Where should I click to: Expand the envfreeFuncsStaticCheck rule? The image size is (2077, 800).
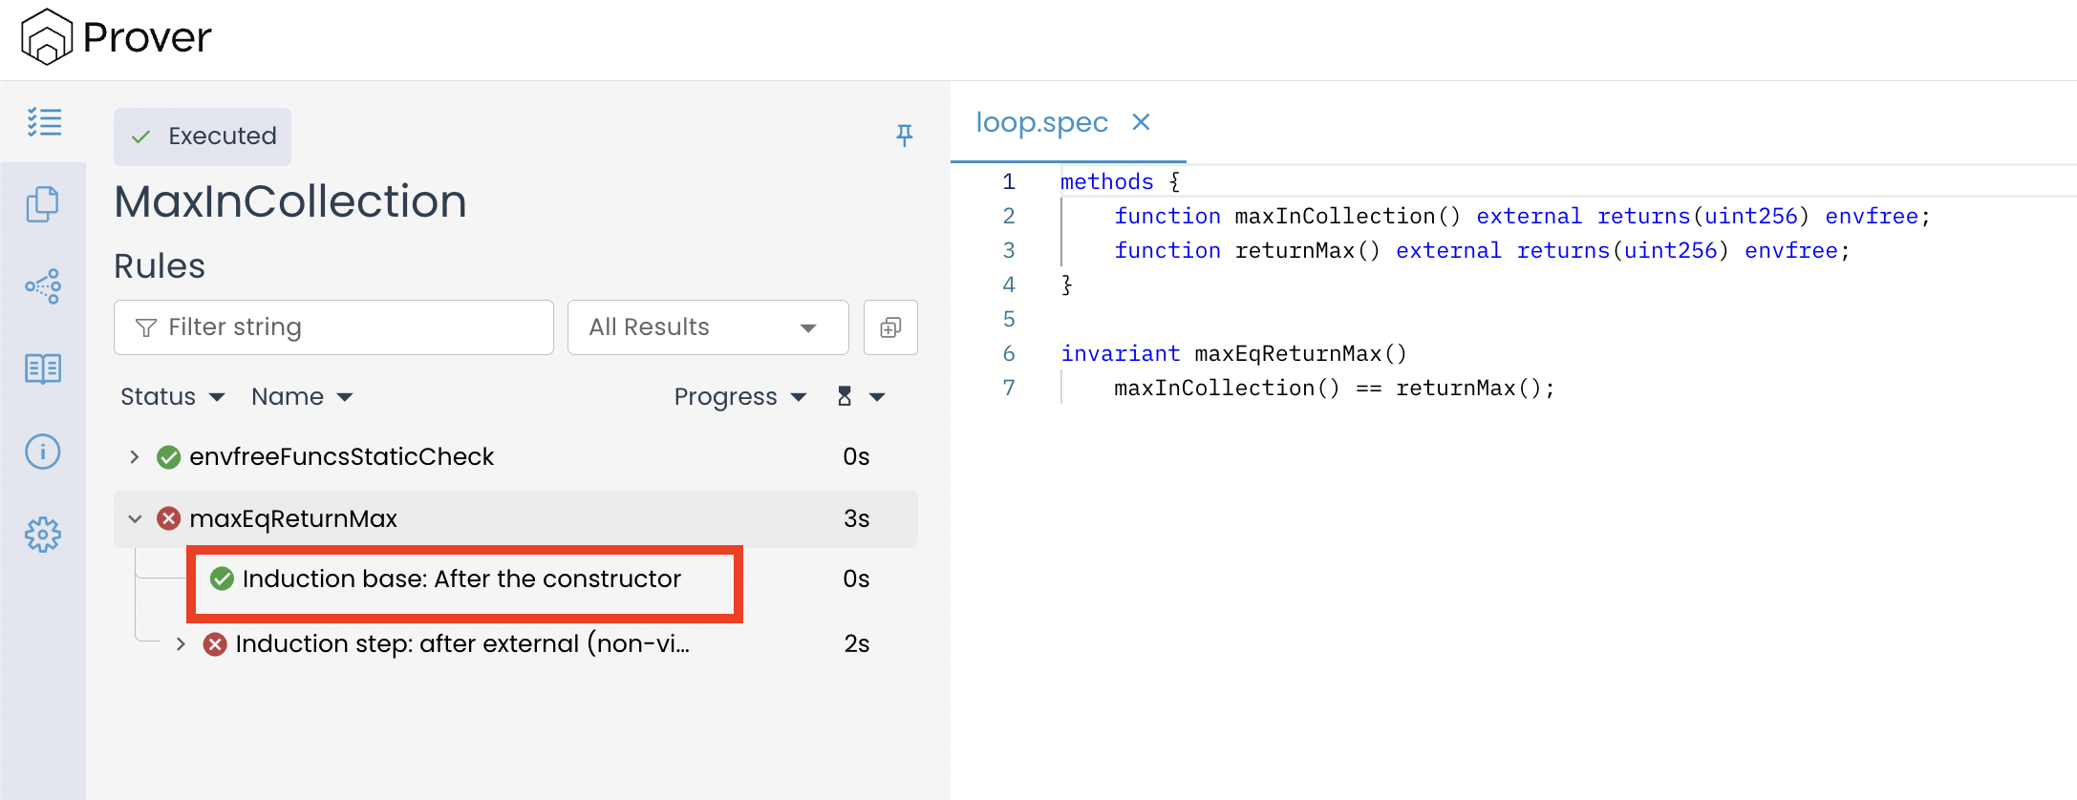(x=135, y=457)
